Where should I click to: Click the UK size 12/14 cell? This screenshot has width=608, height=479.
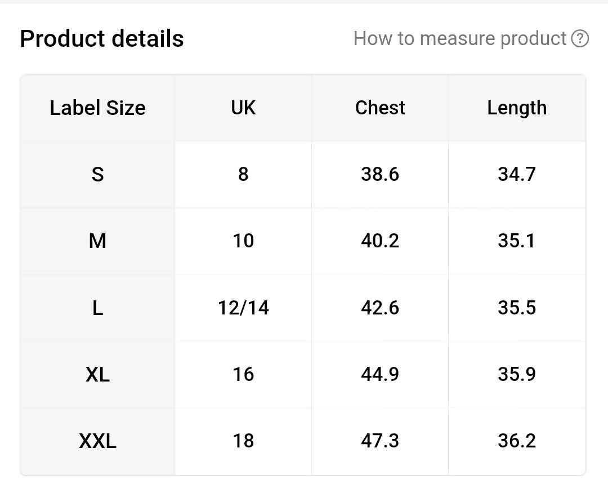click(x=243, y=308)
